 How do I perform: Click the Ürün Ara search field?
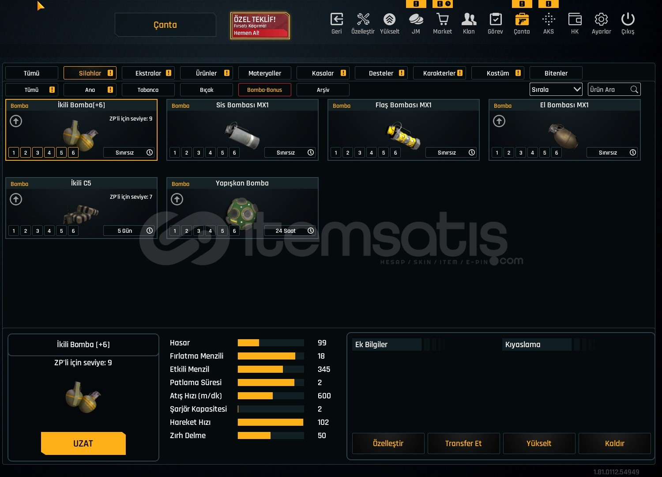click(x=609, y=90)
